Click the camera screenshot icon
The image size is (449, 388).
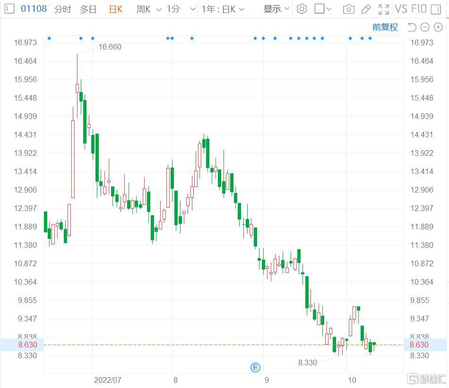(x=348, y=9)
